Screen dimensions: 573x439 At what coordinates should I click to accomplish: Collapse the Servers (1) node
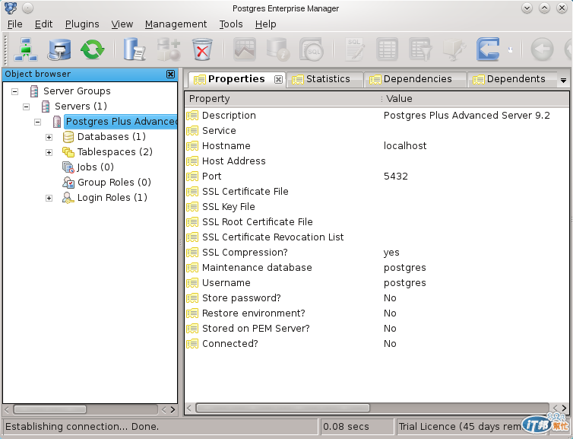coord(26,107)
